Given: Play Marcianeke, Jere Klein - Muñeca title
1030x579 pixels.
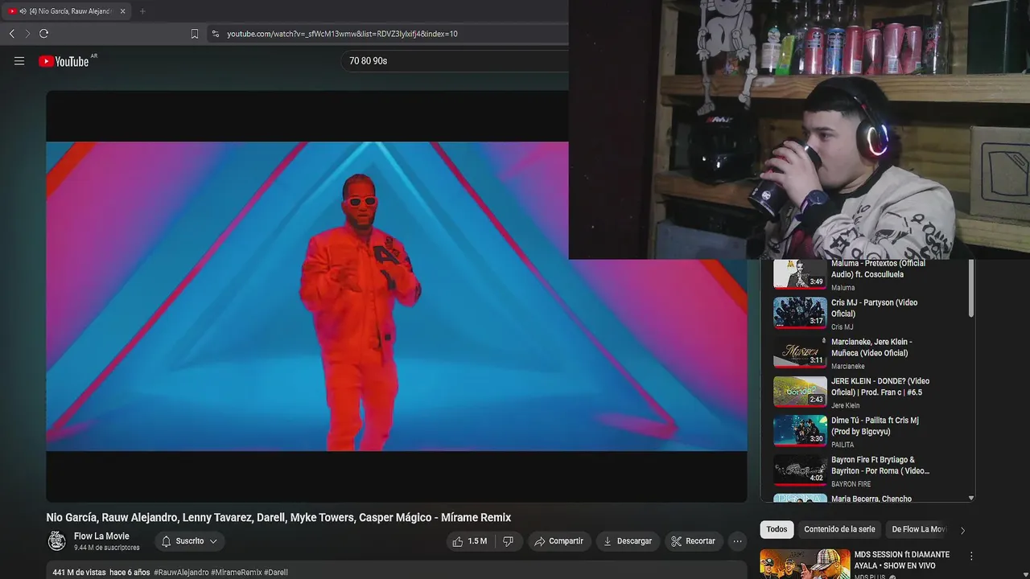Looking at the screenshot, I should (871, 347).
